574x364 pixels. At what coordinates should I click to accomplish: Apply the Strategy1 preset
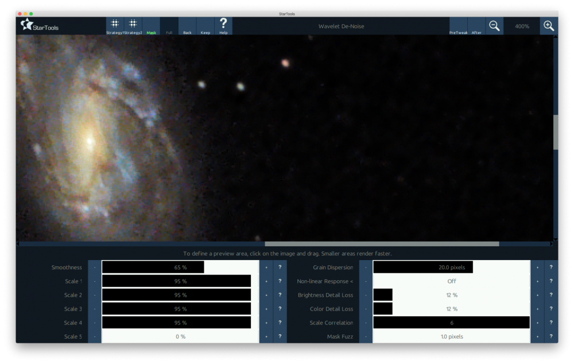(115, 26)
